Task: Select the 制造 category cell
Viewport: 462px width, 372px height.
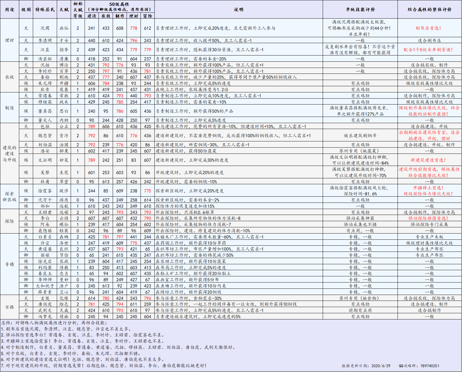Action: 9,108
